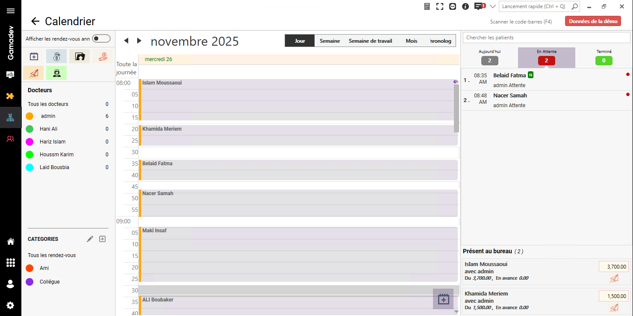The height and width of the screenshot is (316, 633).
Task: Open the calculator icon in title bar
Action: coord(427,6)
